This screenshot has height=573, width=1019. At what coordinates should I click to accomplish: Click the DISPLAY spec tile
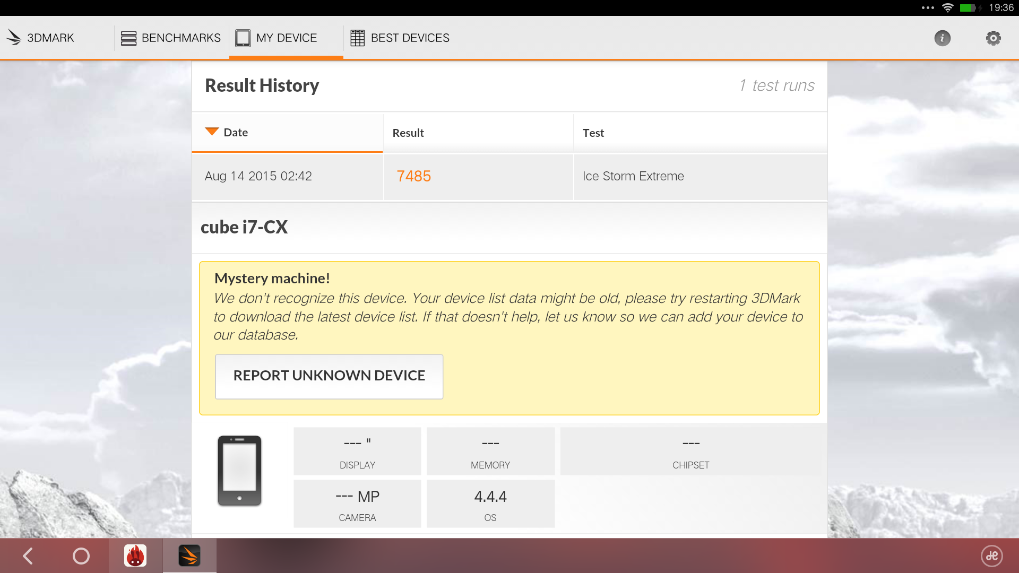357,452
